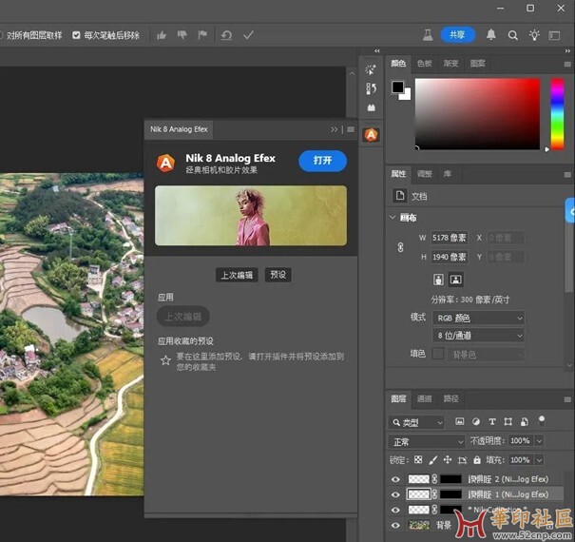
Task: Switch to the 图案 tab
Action: tap(477, 64)
